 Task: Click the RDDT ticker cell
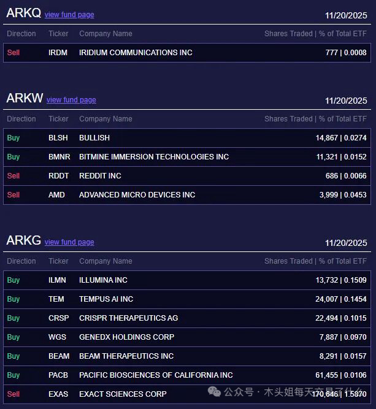pos(59,176)
